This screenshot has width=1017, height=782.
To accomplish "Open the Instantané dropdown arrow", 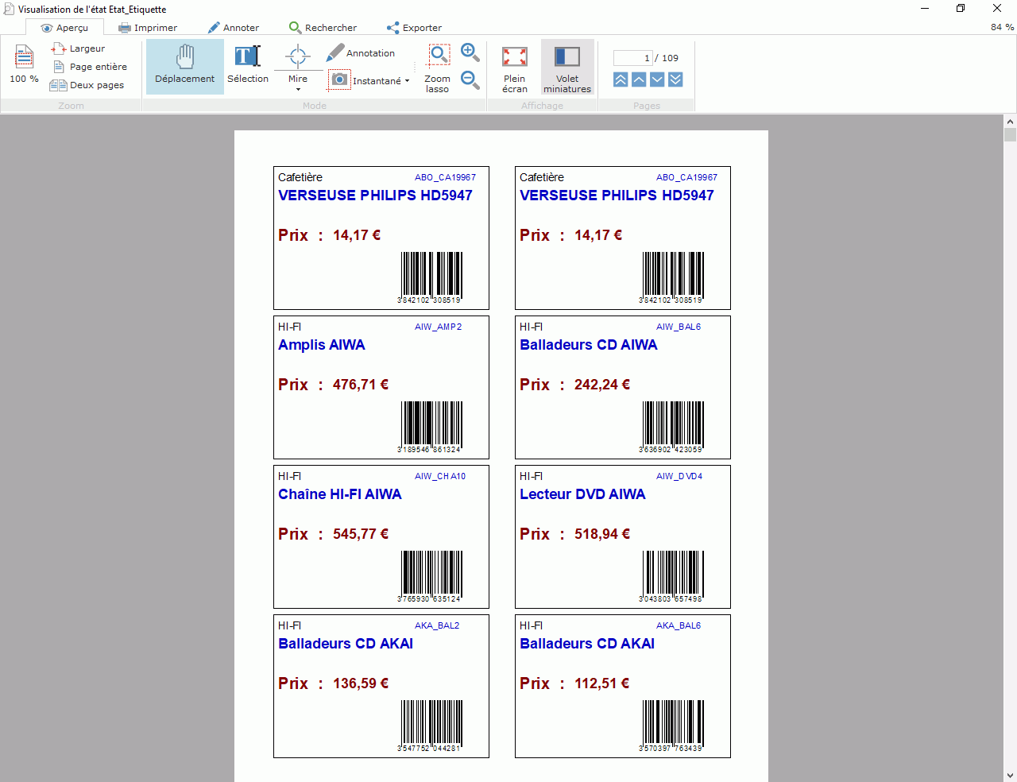I will [x=407, y=81].
